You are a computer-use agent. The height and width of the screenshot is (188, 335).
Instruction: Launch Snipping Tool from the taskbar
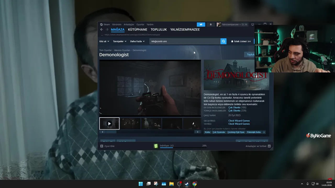click(x=156, y=184)
